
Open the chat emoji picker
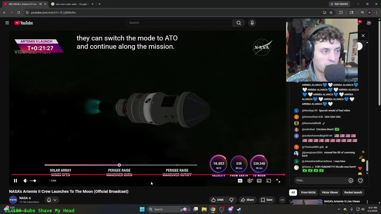(x=351, y=180)
